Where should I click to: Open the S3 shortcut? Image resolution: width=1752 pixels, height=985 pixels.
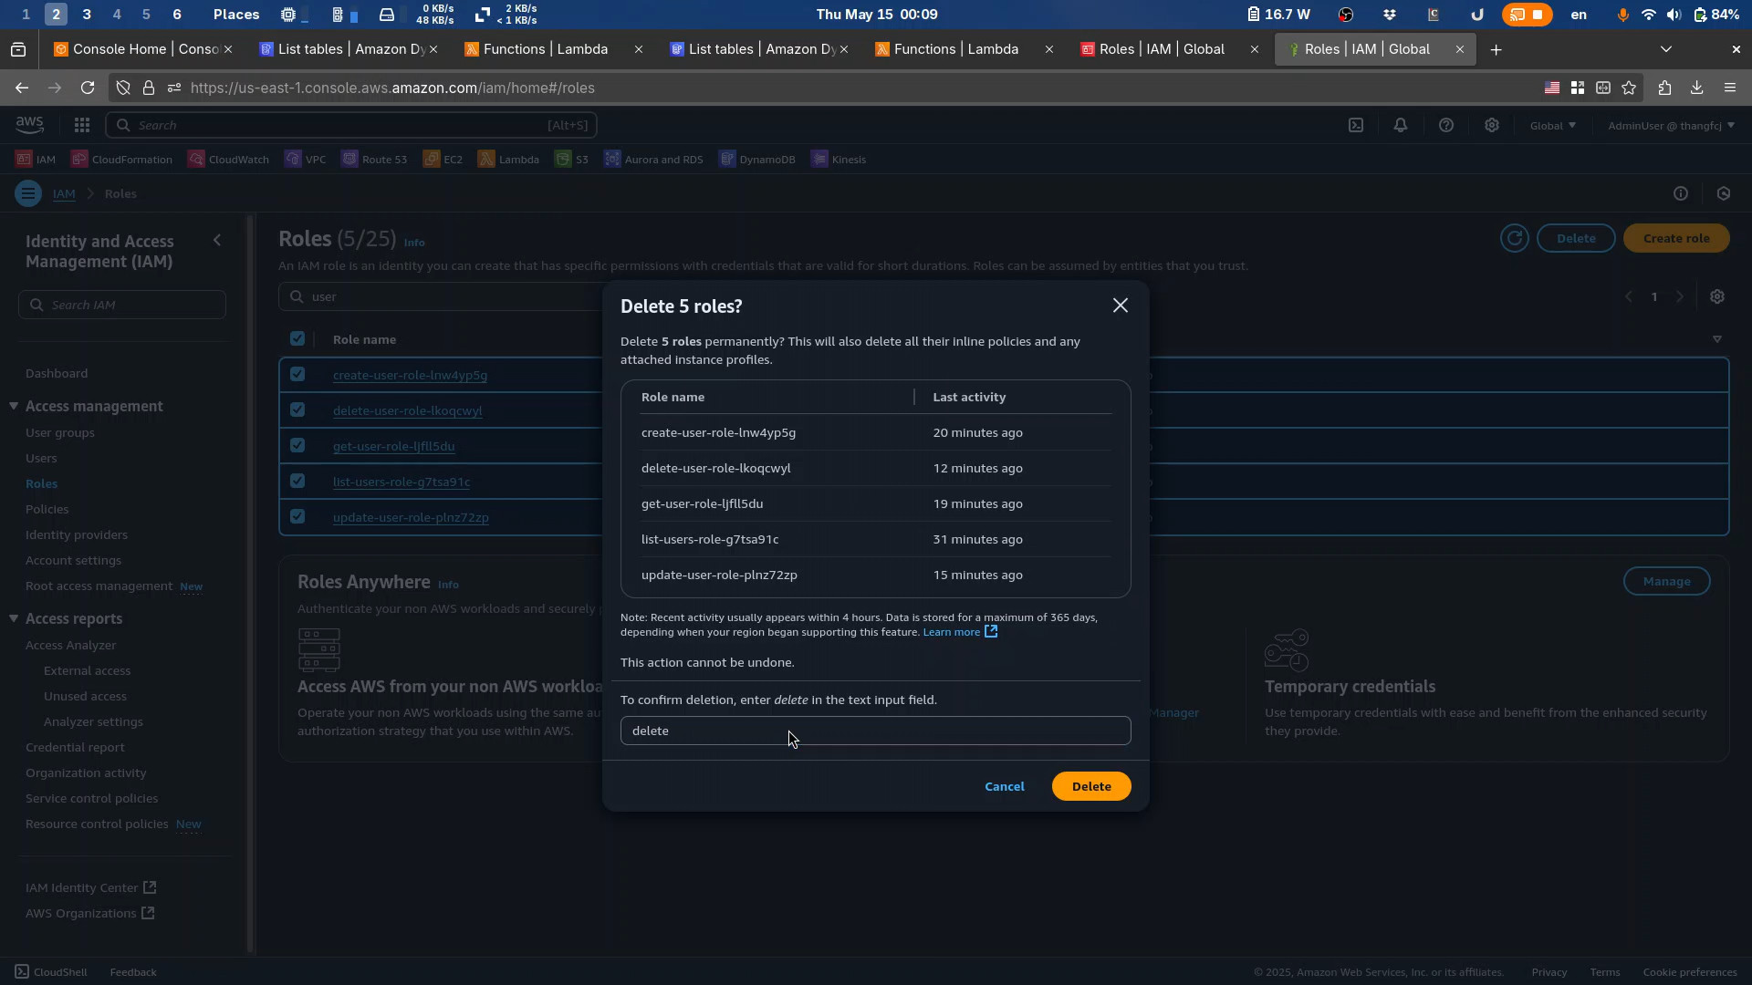(572, 160)
